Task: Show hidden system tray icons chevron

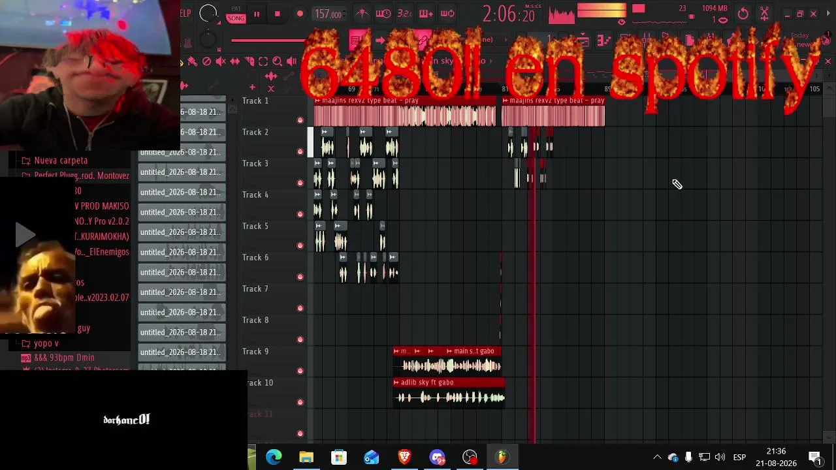Action: click(x=657, y=458)
